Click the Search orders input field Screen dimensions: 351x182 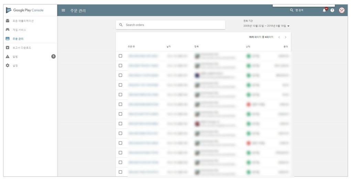tap(172, 25)
